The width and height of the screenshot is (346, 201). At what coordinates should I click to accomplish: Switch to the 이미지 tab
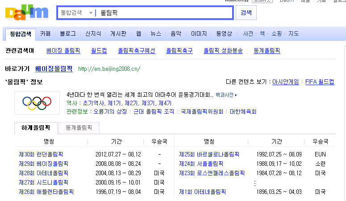pos(199,34)
